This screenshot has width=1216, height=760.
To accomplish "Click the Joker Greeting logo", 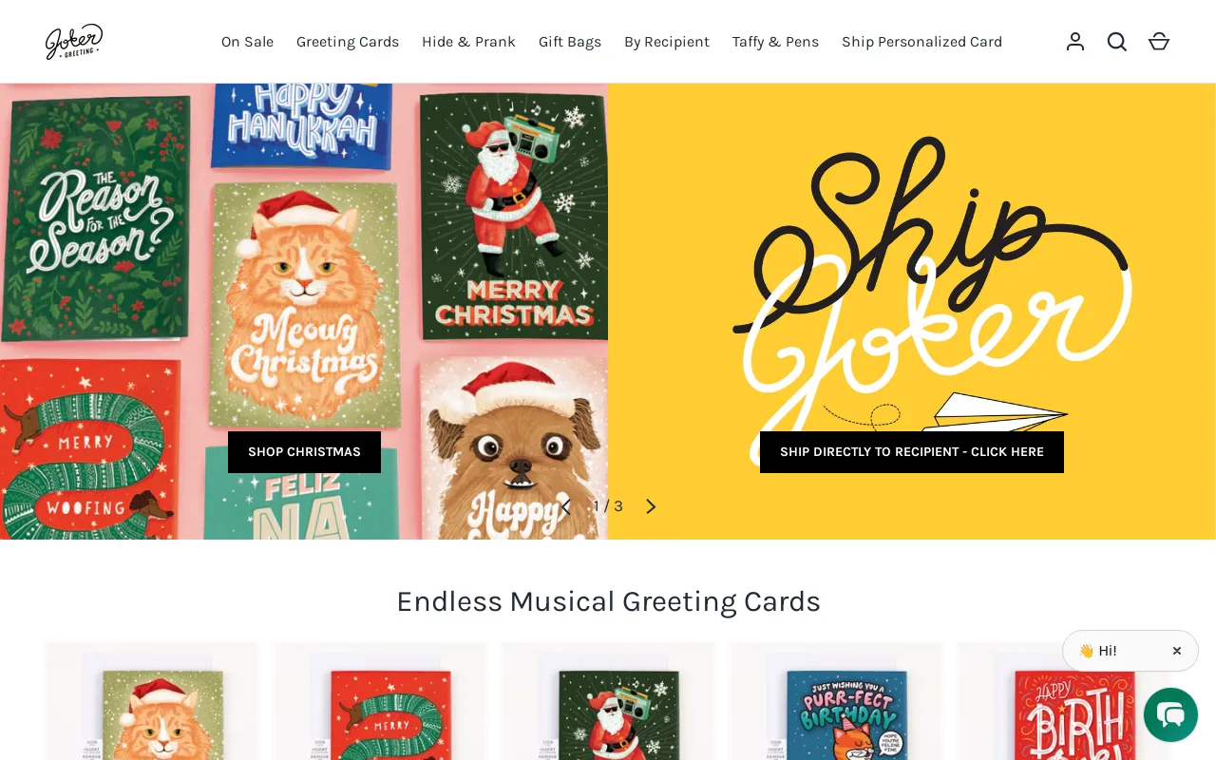I will 74,42.
